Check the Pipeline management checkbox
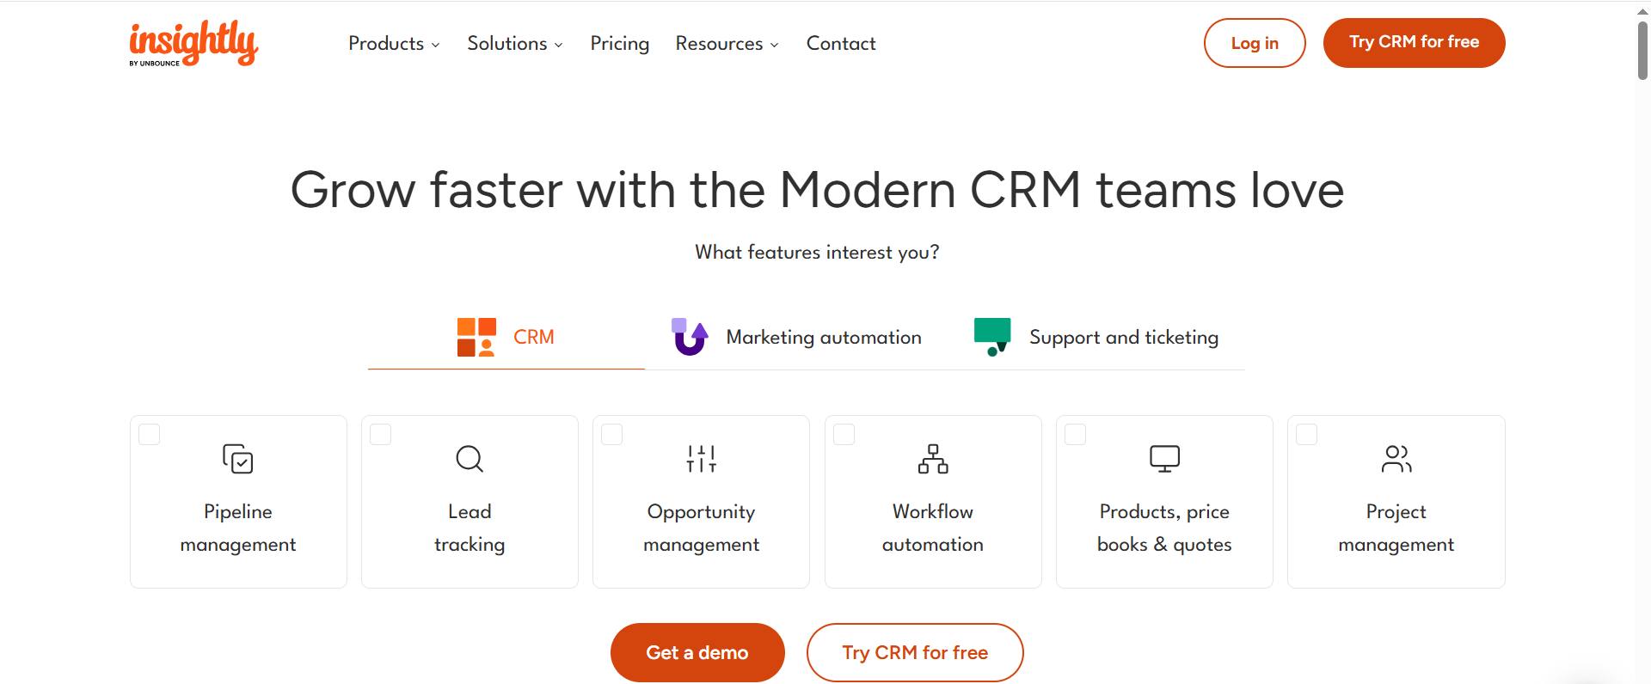This screenshot has width=1651, height=684. 150,435
